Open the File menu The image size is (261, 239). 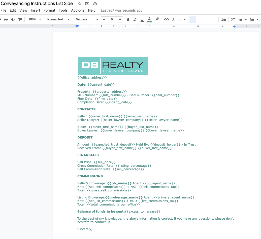[x=3, y=10]
